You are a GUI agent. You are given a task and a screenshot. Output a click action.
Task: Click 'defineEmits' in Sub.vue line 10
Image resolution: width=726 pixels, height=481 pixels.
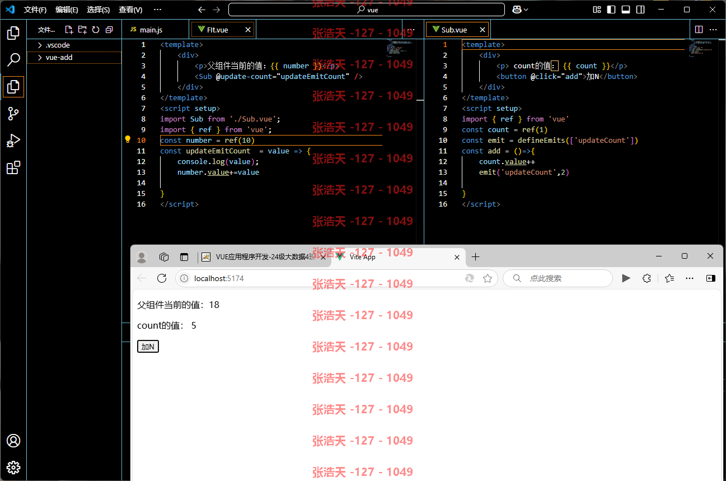tap(541, 140)
